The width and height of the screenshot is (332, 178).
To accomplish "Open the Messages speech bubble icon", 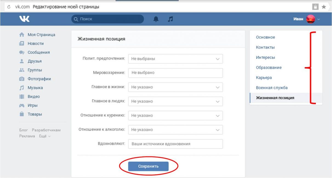I will 22,52.
